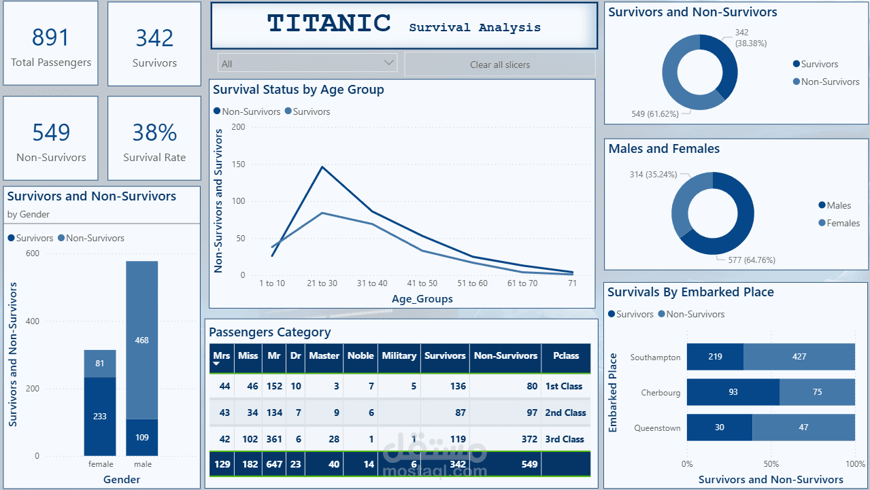Click the Males legend color dot
Image resolution: width=870 pixels, height=490 pixels.
coord(822,205)
